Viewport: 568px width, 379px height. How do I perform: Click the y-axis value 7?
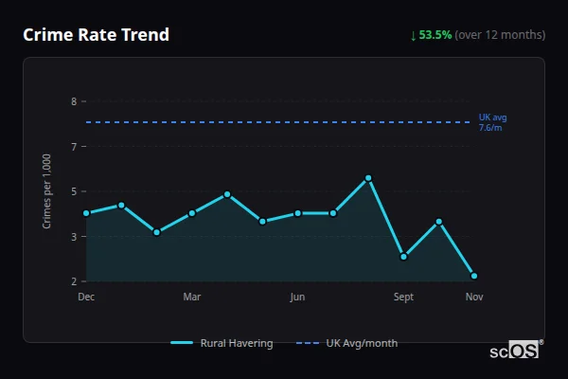point(74,147)
